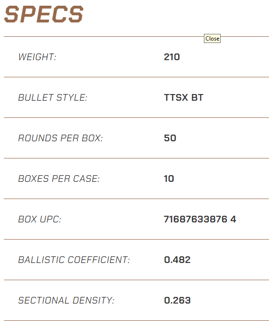Select the BOXES PER CASE label
This screenshot has height=326, width=269.
coord(59,179)
